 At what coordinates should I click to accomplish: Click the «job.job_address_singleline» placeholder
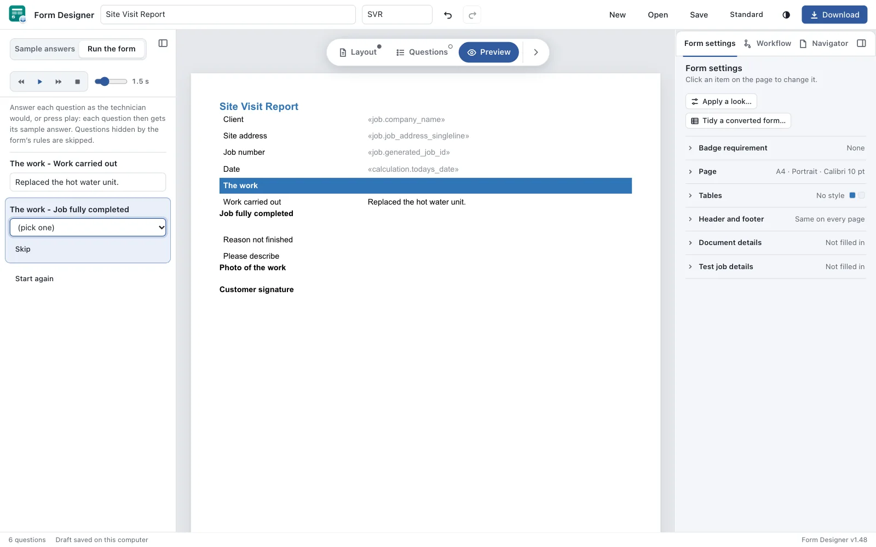click(418, 136)
